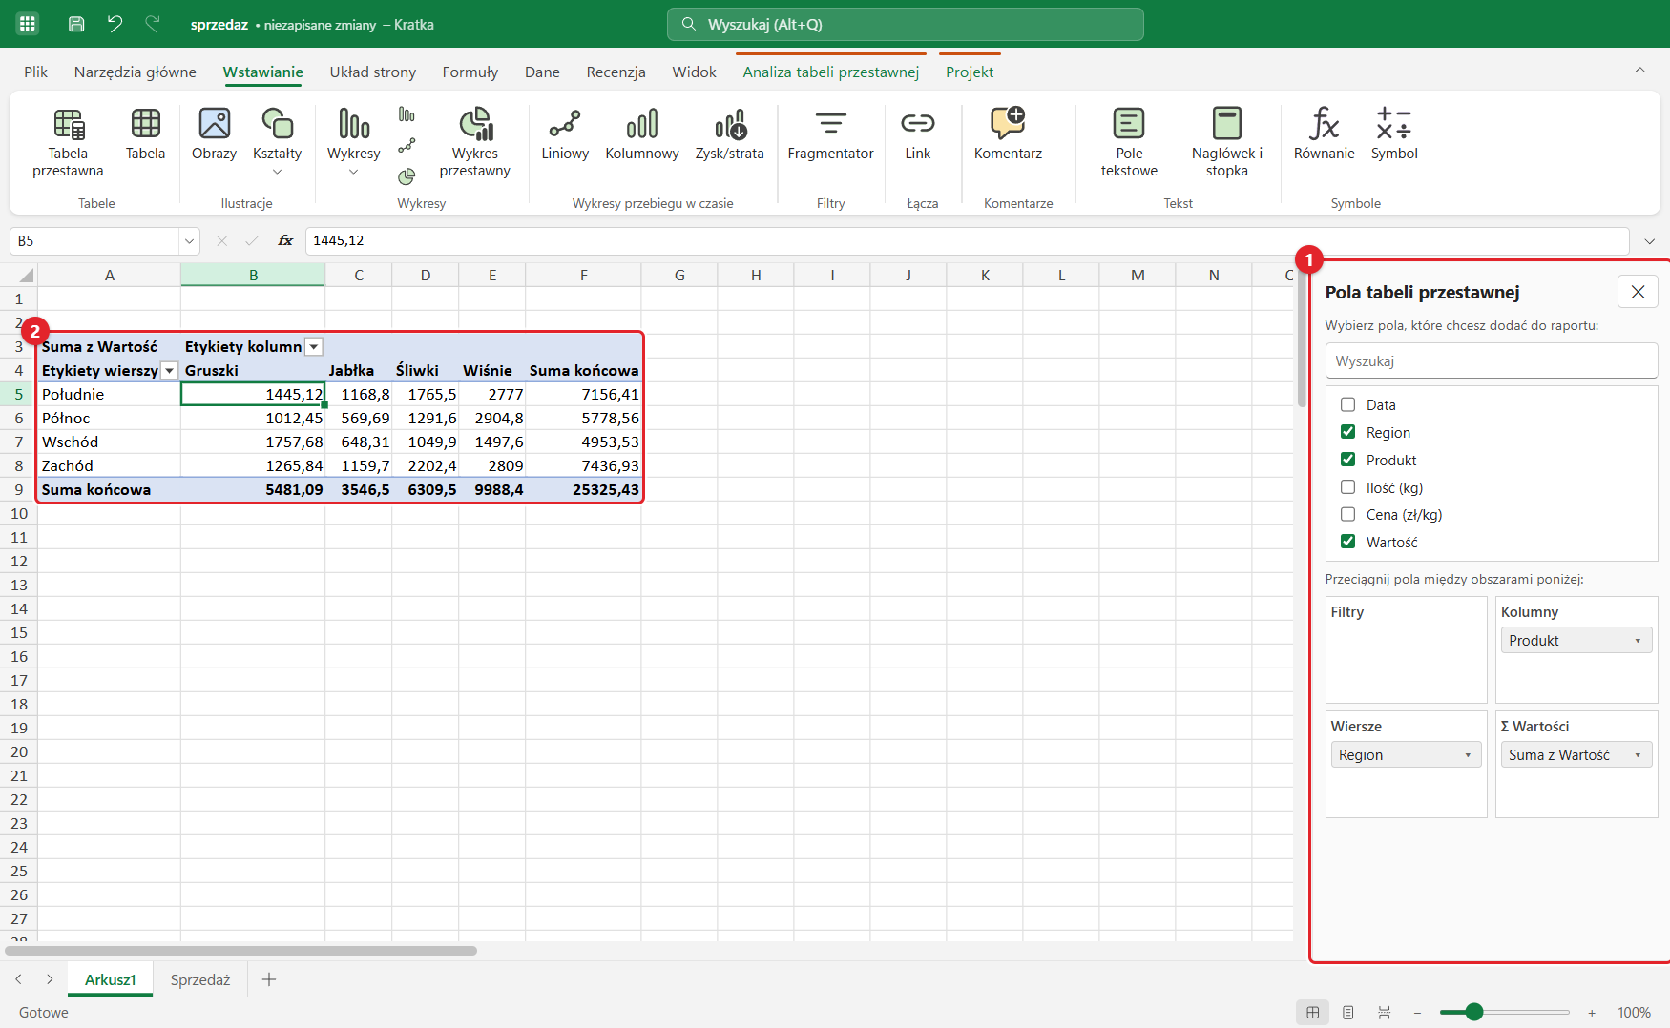The height and width of the screenshot is (1028, 1670).
Task: Uncheck the Wartość field checkbox
Action: pos(1347,542)
